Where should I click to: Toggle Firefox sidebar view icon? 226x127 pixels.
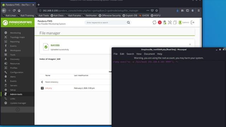point(188,11)
